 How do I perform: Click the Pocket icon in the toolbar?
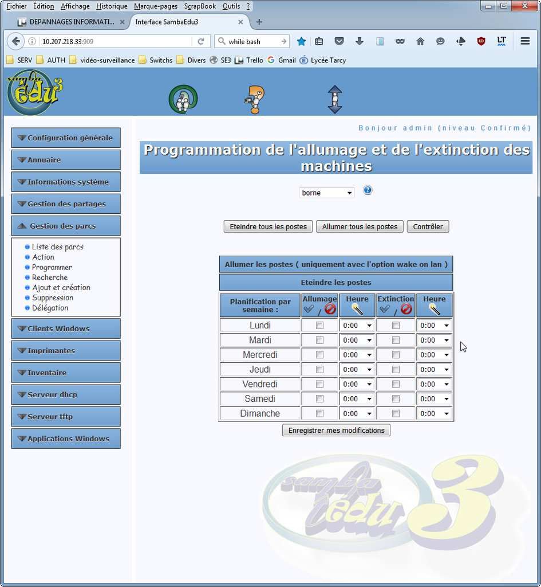(339, 41)
